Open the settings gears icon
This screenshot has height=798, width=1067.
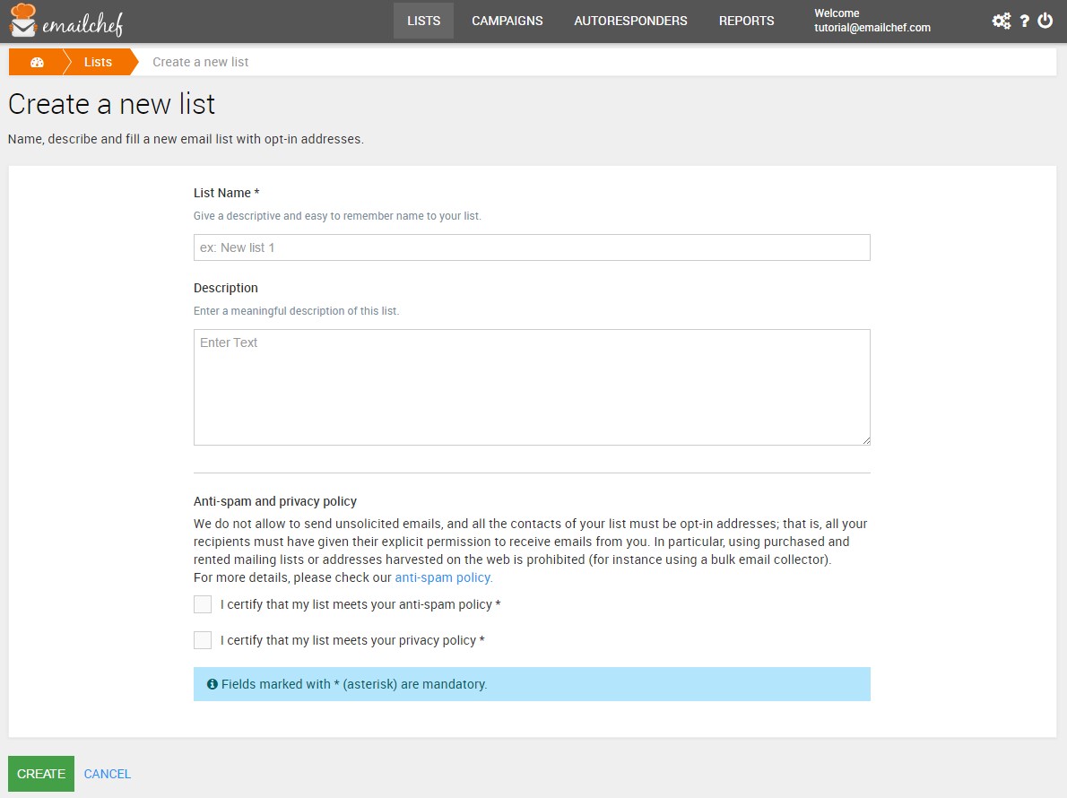click(x=1001, y=22)
